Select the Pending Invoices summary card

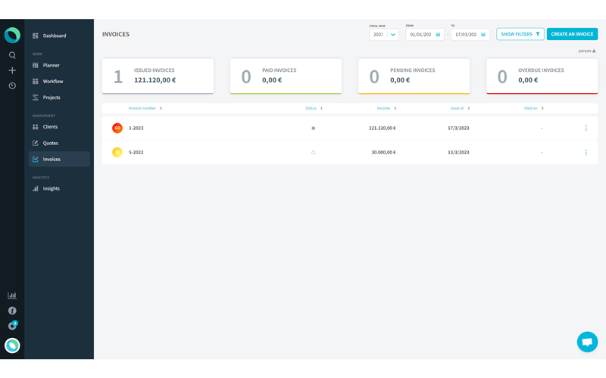414,76
